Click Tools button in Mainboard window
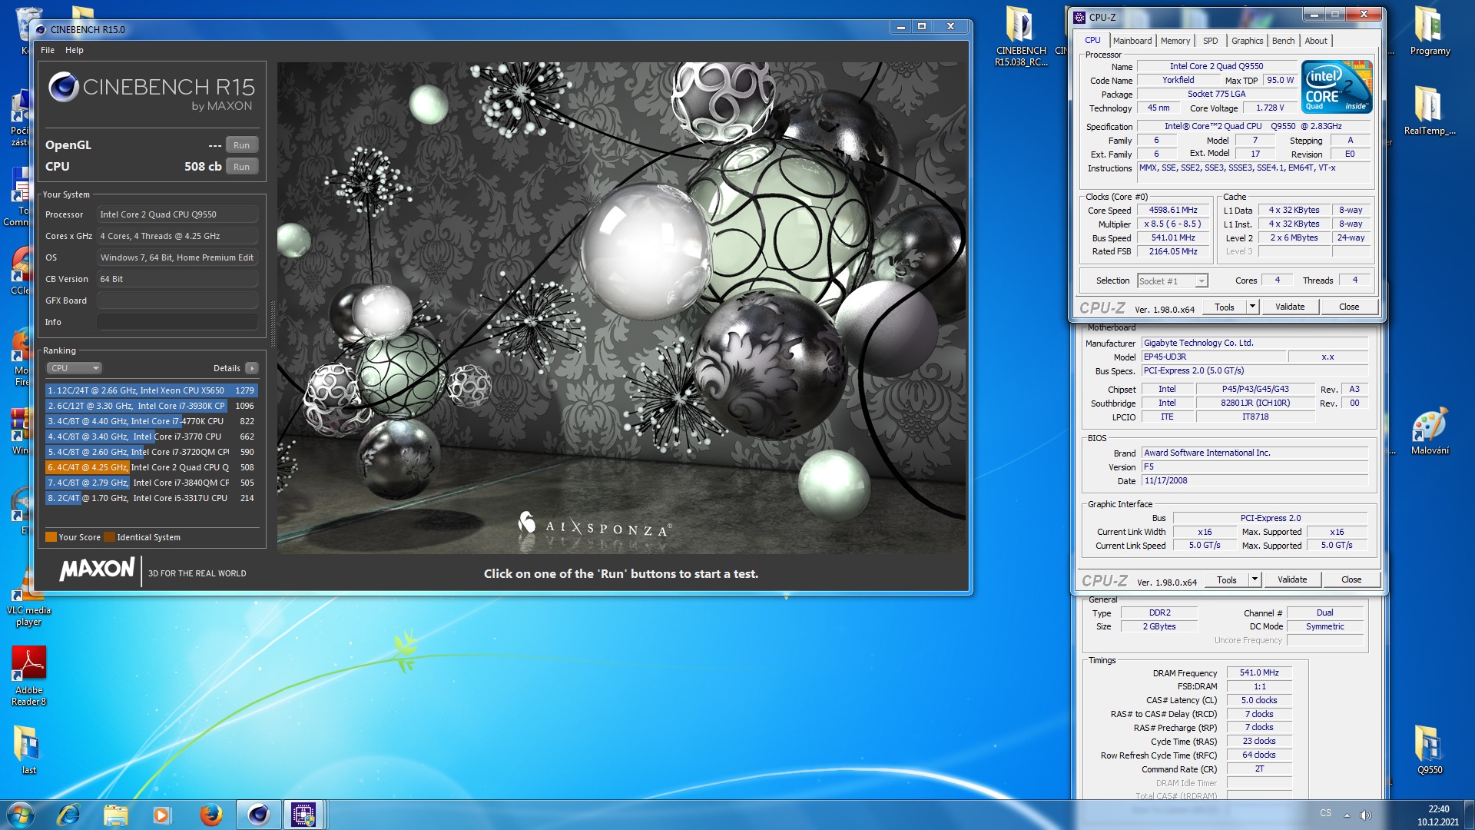The width and height of the screenshot is (1475, 830). pyautogui.click(x=1227, y=579)
